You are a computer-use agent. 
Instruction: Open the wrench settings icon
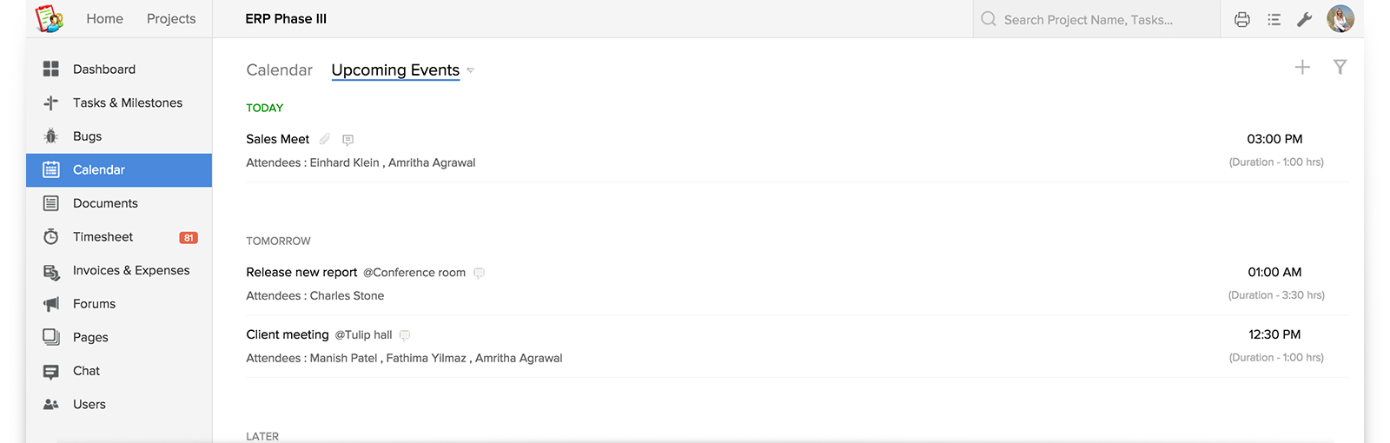click(1304, 19)
